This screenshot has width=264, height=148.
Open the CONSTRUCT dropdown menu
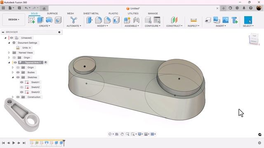(x=174, y=26)
